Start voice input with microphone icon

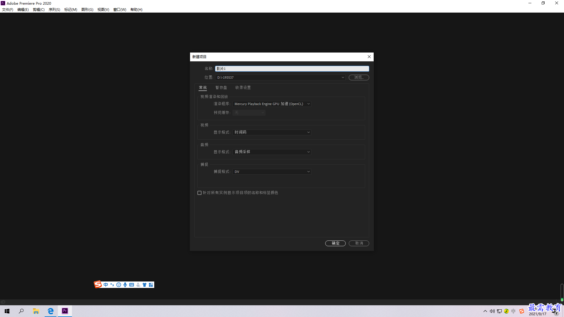125,285
